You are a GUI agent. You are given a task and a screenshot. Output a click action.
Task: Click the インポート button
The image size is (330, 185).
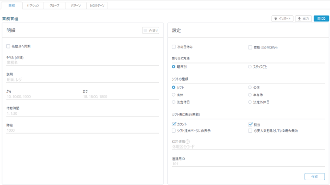pyautogui.click(x=282, y=19)
